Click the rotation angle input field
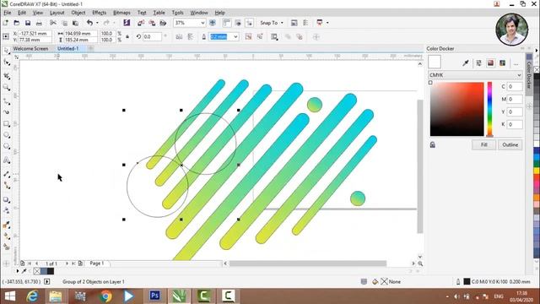540x304 pixels. [x=152, y=36]
